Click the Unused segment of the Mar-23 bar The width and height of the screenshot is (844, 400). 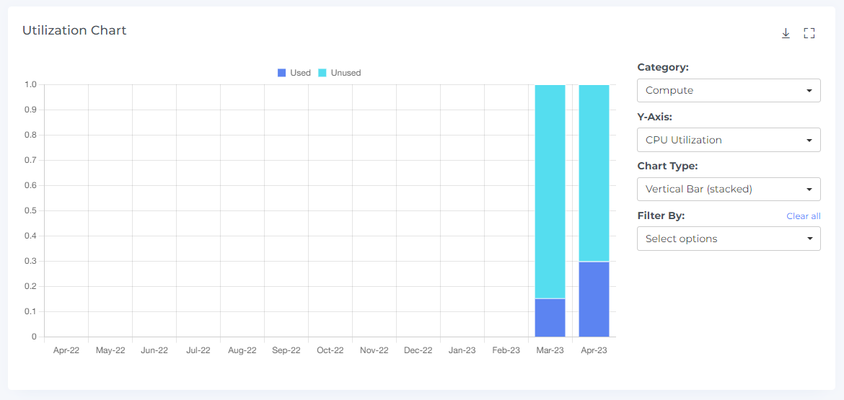[550, 191]
